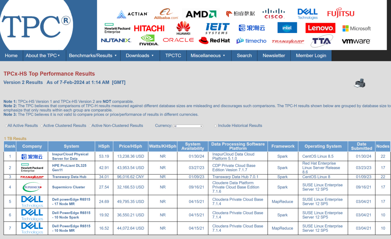Viewport: 391px width, 239px height.
Task: Open the Actian sponsor logo
Action: pyautogui.click(x=133, y=14)
